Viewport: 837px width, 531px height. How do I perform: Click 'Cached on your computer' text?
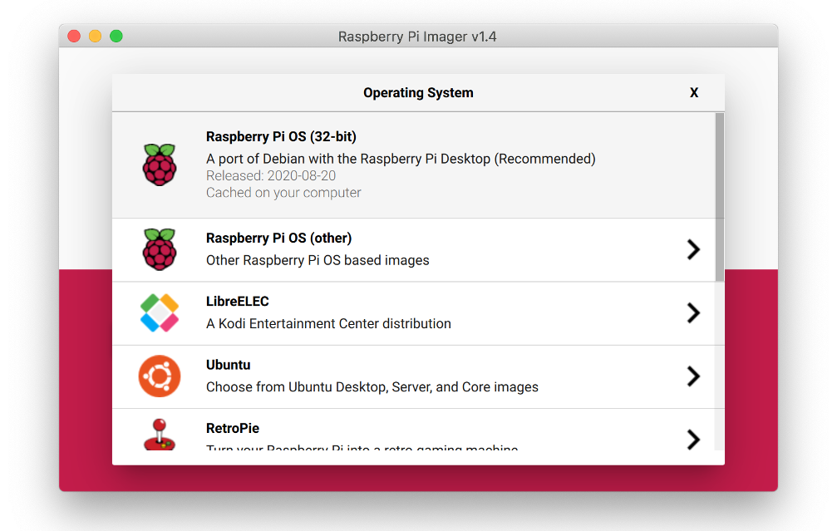pyautogui.click(x=283, y=193)
